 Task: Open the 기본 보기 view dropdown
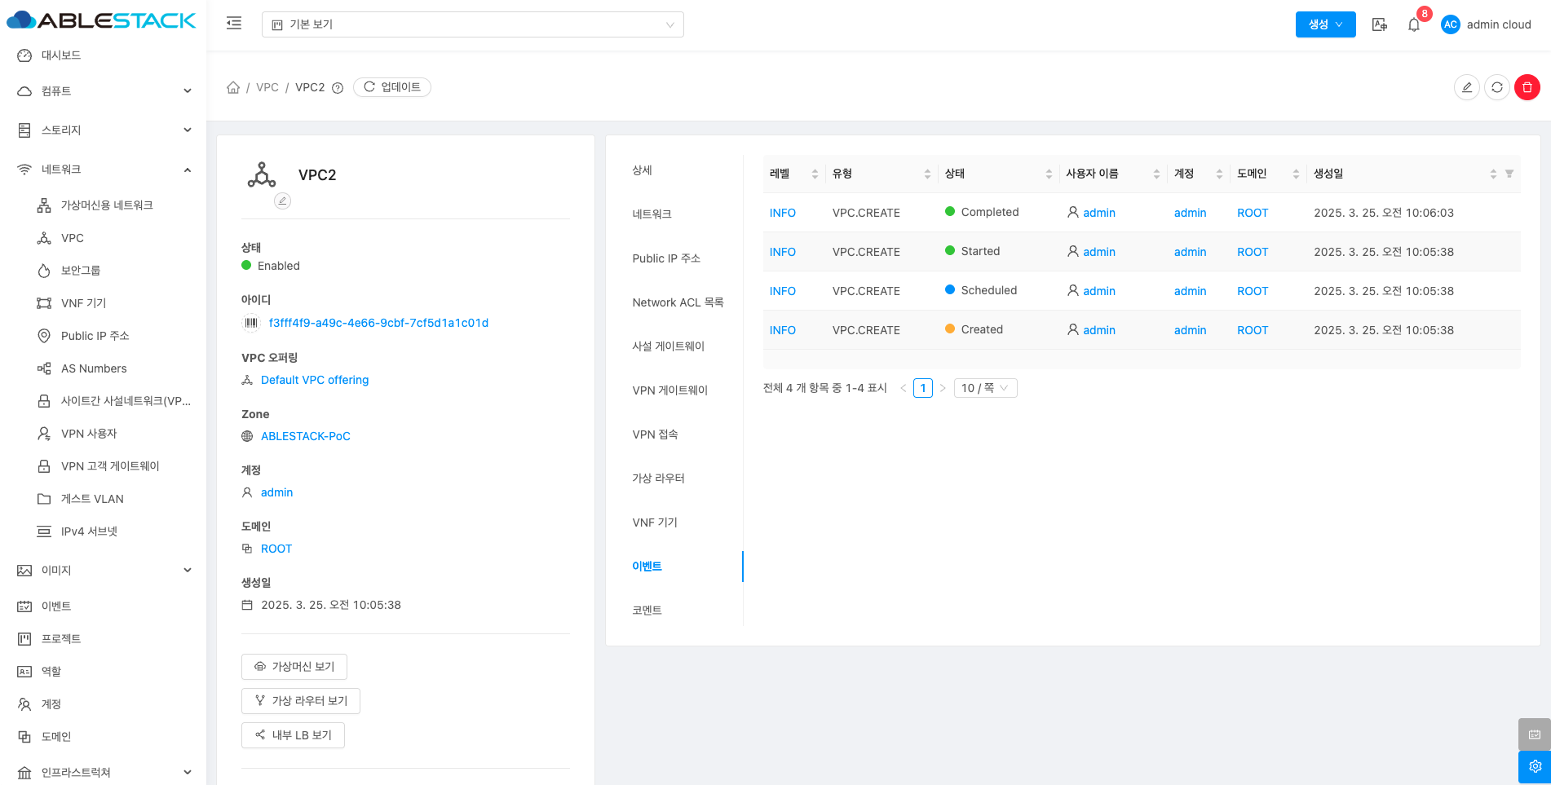[x=472, y=24]
